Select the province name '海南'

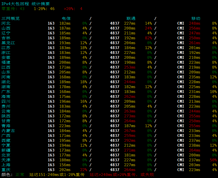pos(6,96)
